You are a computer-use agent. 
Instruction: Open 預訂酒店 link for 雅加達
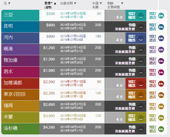click(153, 61)
